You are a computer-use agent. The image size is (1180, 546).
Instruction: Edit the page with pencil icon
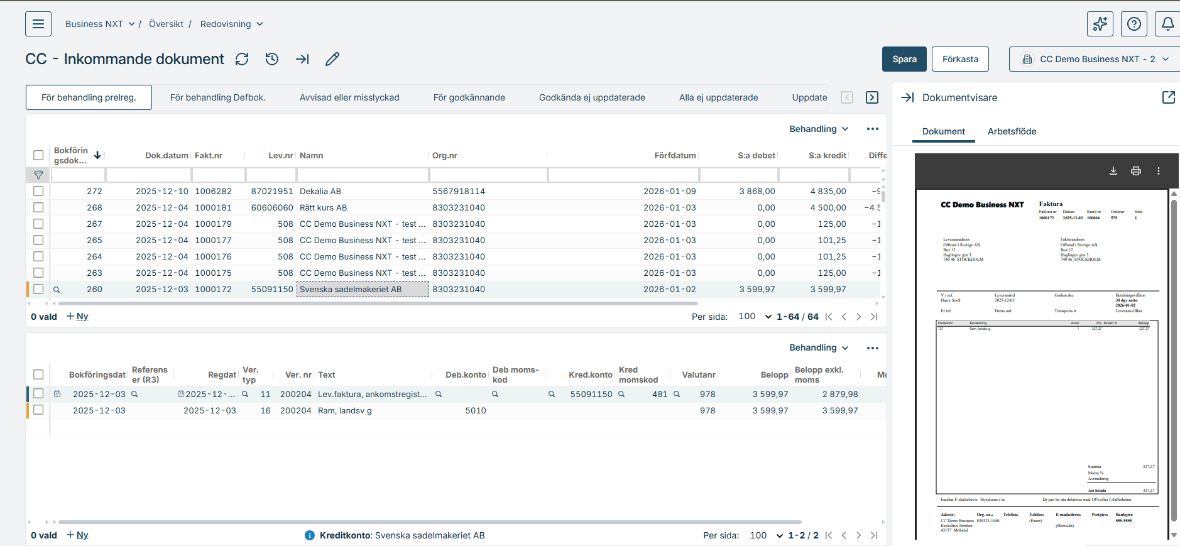[332, 59]
